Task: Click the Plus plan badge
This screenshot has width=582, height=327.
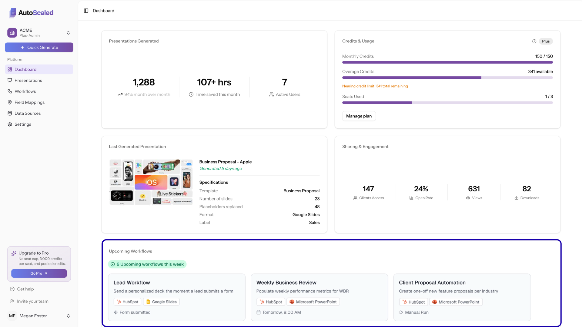Action: coord(546,41)
